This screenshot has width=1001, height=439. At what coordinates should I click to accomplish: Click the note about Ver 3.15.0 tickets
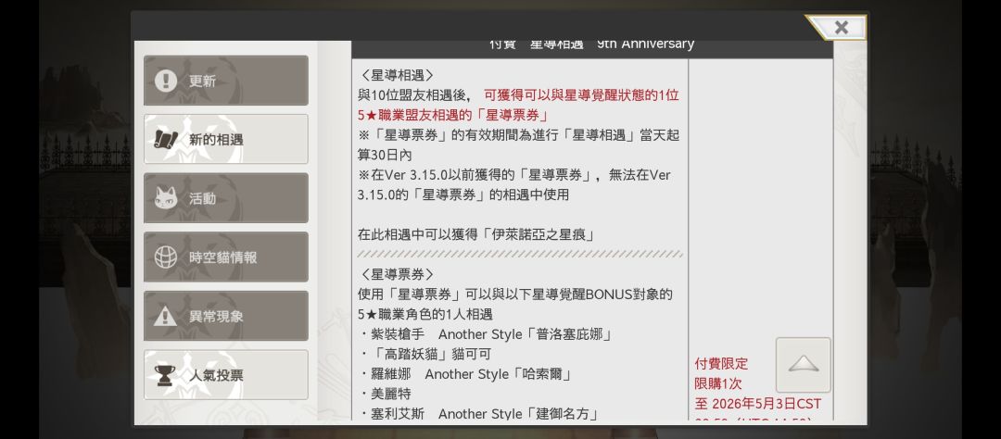tap(513, 185)
